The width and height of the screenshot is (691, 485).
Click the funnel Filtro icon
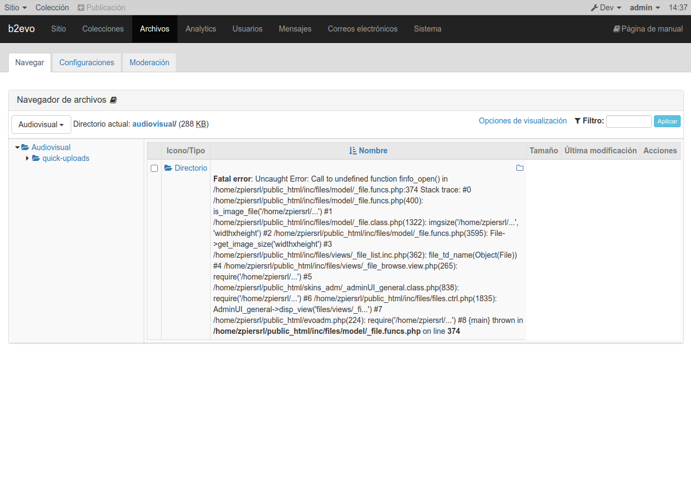(577, 121)
